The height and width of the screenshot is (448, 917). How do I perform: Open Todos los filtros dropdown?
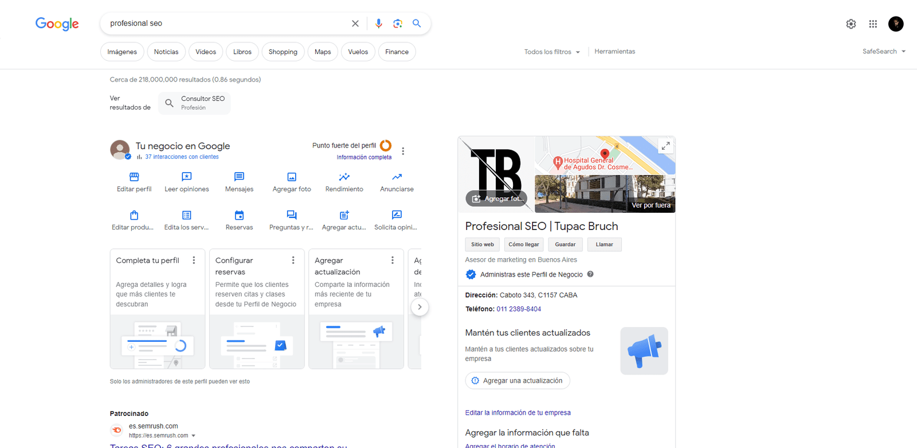552,52
